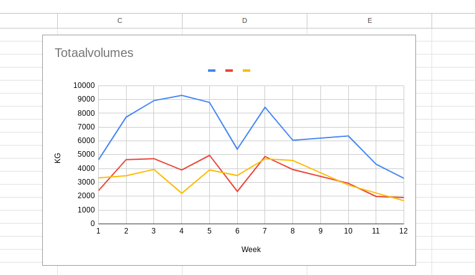Click the 9 label on horizontal axis
The height and width of the screenshot is (275, 475).
320,231
